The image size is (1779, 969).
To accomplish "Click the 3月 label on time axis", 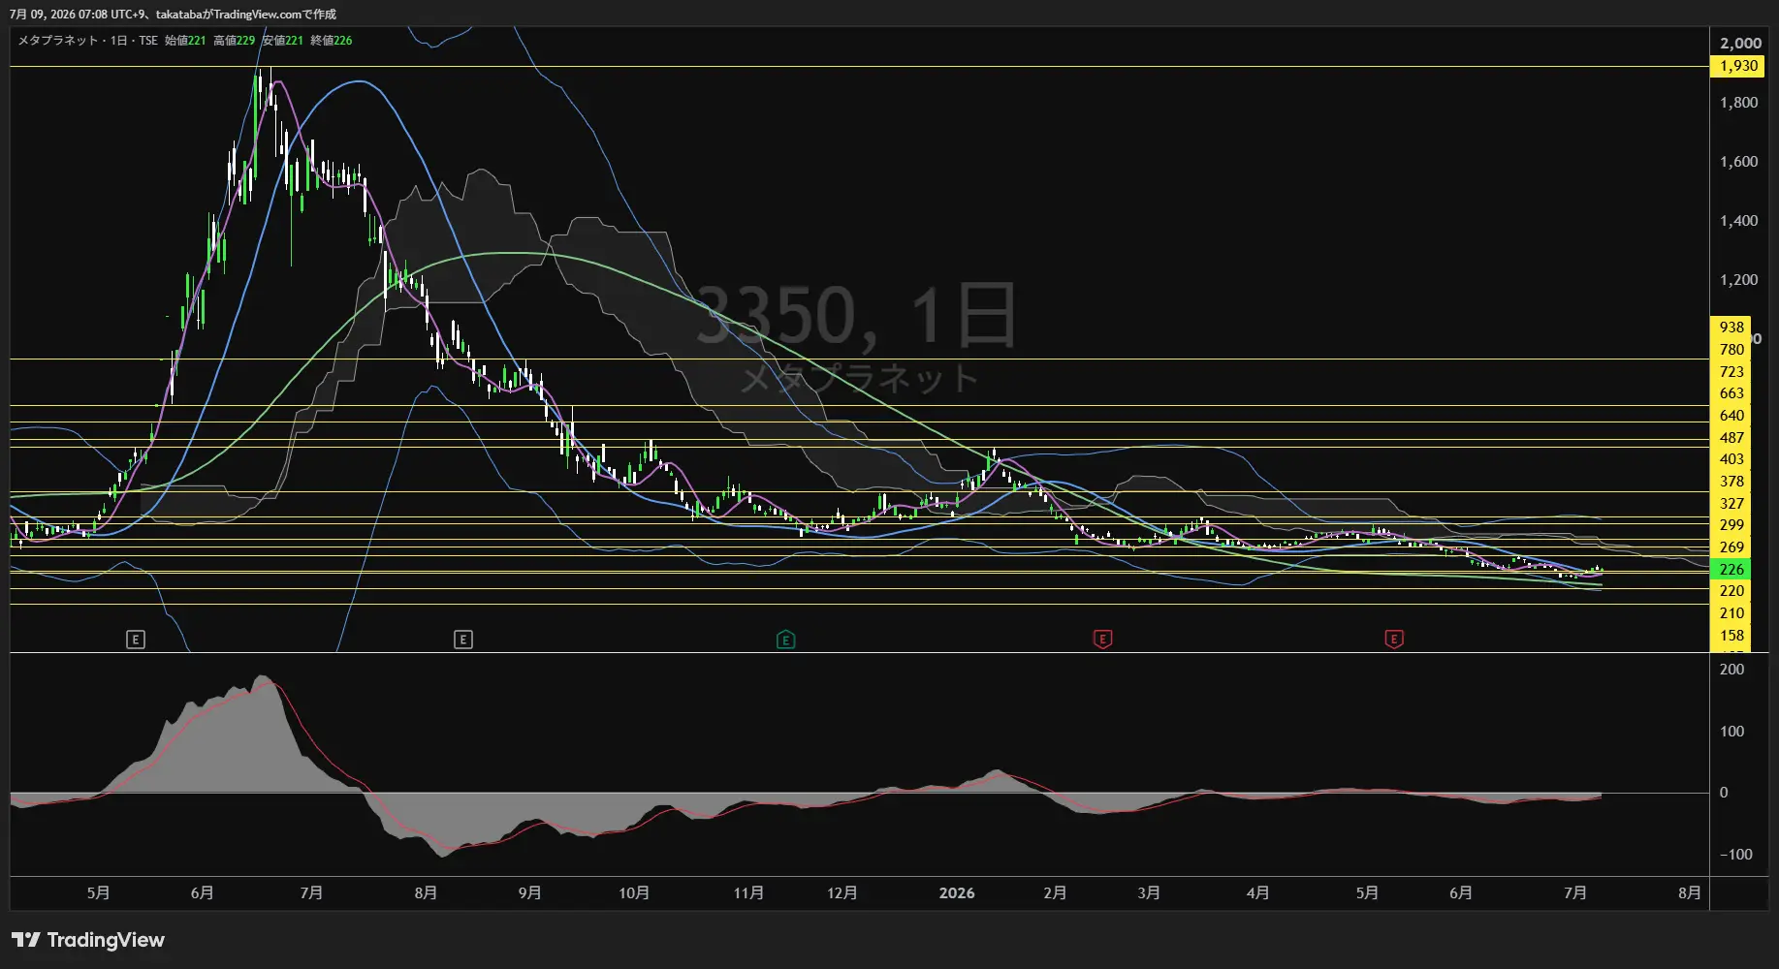I will [x=1149, y=893].
